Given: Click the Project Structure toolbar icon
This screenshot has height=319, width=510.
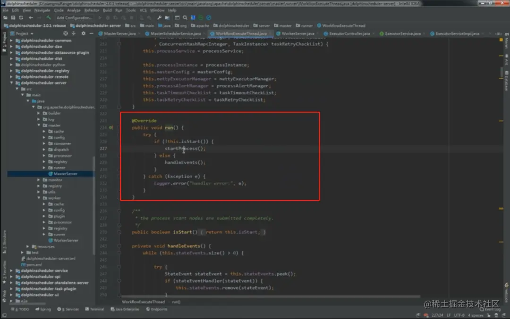Looking at the screenshot, I should point(167,18).
